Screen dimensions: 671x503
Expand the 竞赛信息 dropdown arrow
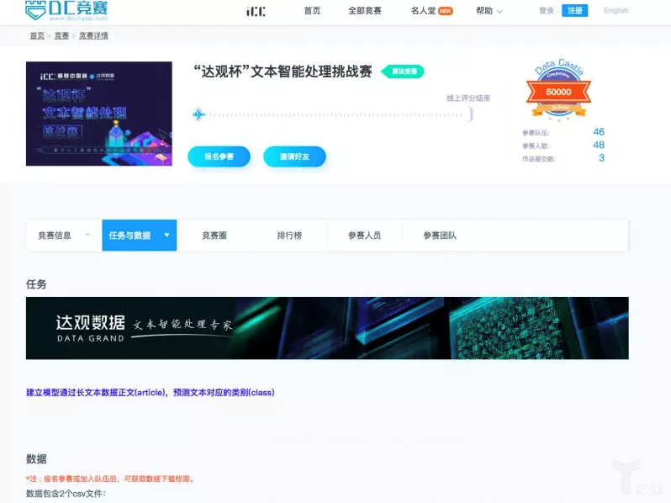pyautogui.click(x=87, y=235)
